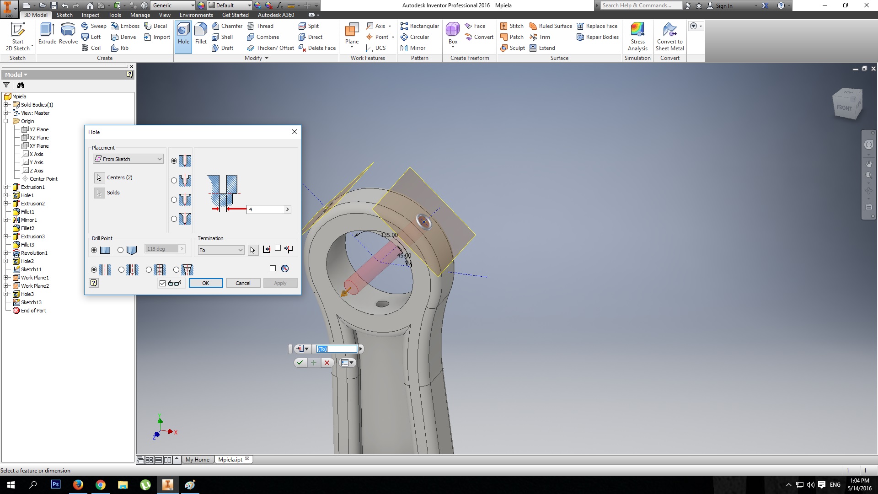Open the Placement From Sketch dropdown
Viewport: 878px width, 494px height.
click(128, 159)
